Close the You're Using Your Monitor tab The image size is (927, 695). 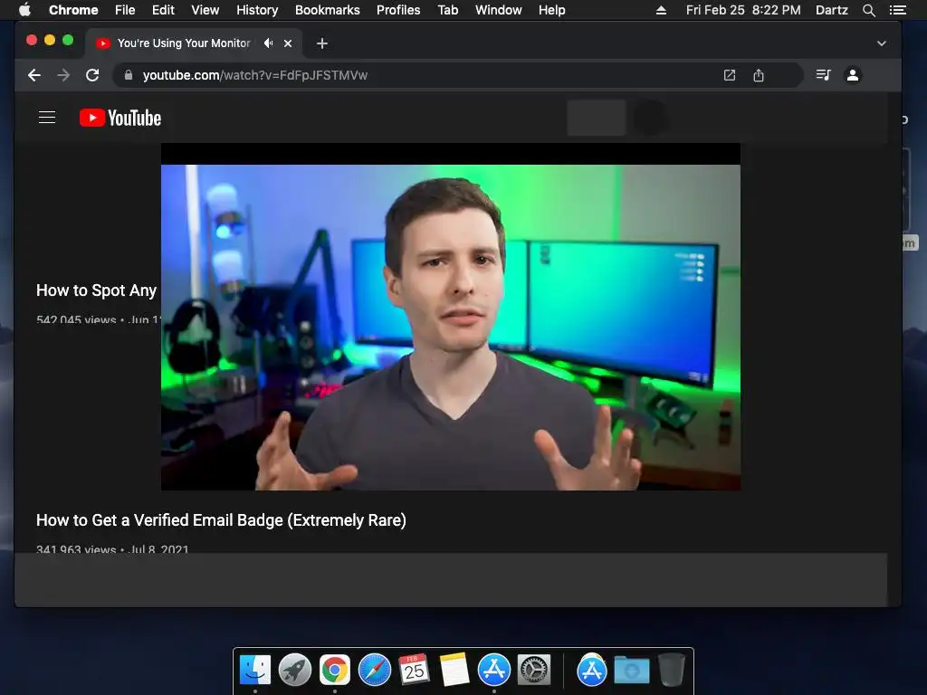[288, 43]
